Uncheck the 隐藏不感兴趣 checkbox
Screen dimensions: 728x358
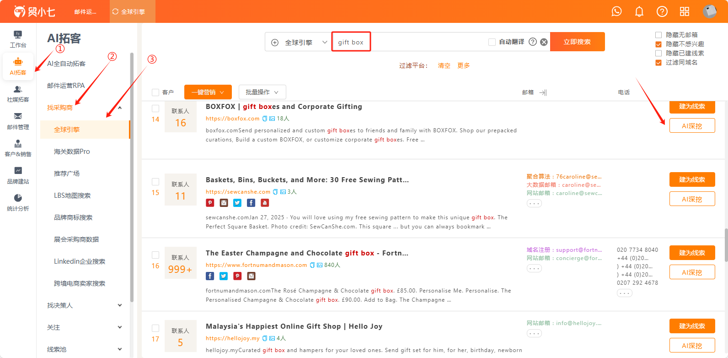click(658, 44)
